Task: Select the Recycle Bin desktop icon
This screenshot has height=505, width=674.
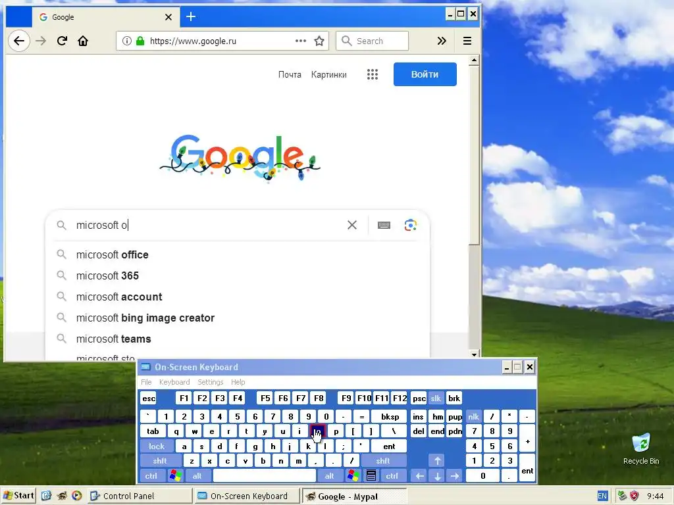Action: pos(641,448)
